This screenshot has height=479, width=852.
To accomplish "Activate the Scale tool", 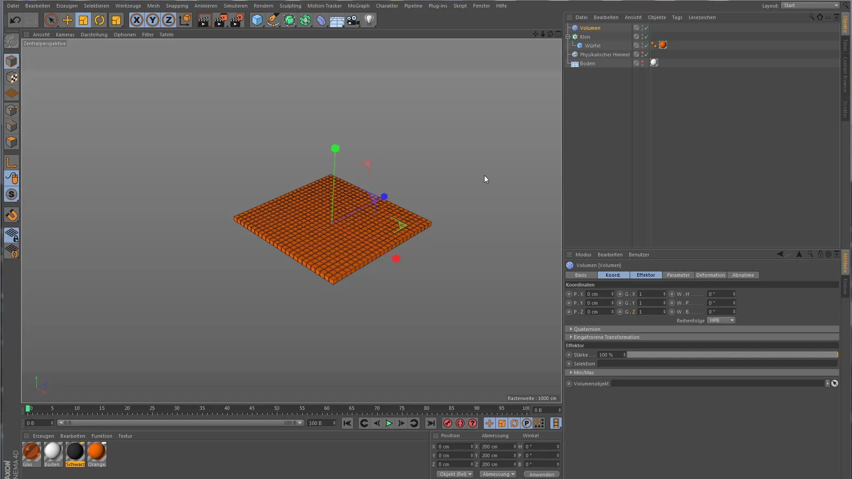I will [83, 20].
